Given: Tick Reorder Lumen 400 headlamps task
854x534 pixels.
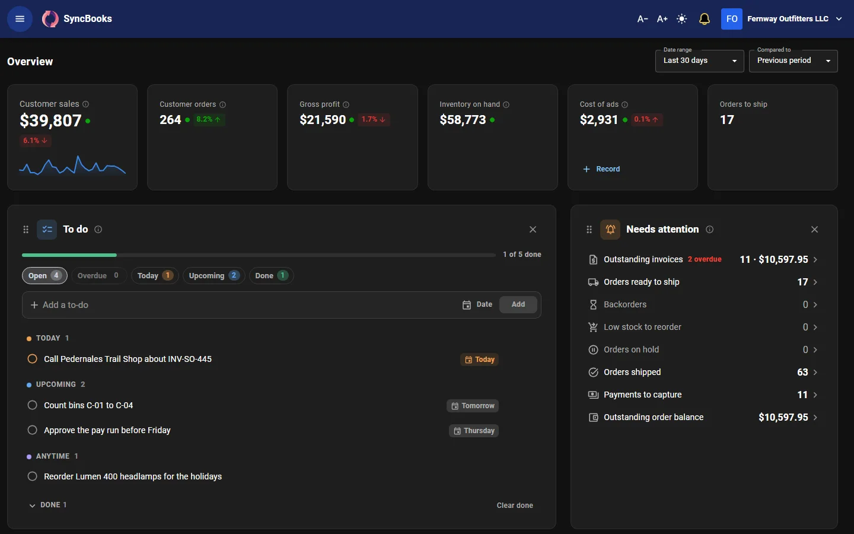Looking at the screenshot, I should [33, 476].
